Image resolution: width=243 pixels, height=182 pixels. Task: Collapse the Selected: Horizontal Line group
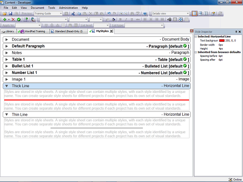point(196,37)
